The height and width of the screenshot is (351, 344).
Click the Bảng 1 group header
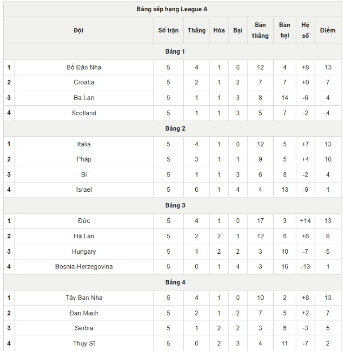175,51
